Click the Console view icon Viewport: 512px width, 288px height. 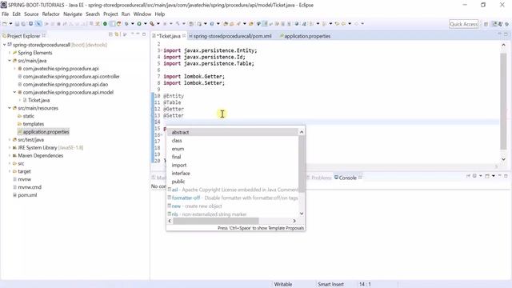coord(336,178)
